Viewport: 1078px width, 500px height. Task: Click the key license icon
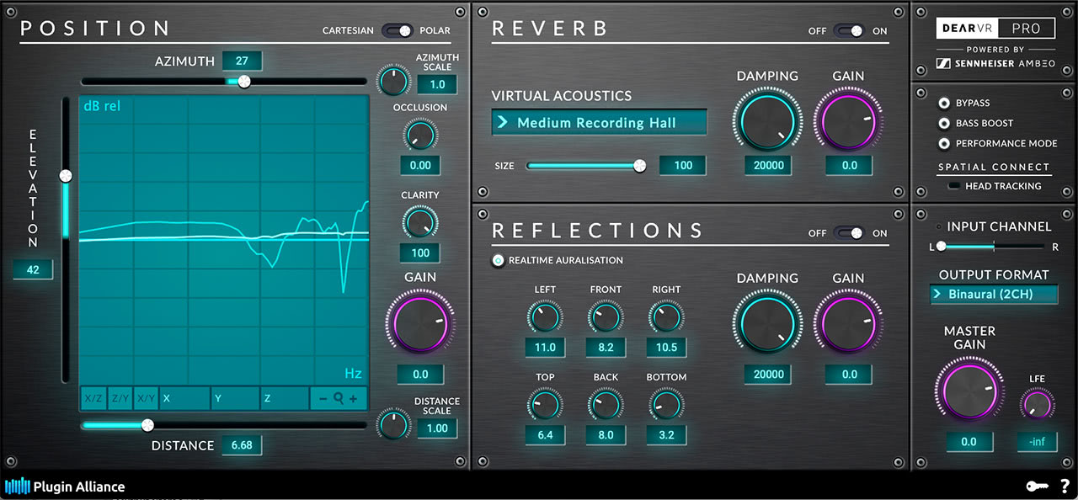point(1037,486)
